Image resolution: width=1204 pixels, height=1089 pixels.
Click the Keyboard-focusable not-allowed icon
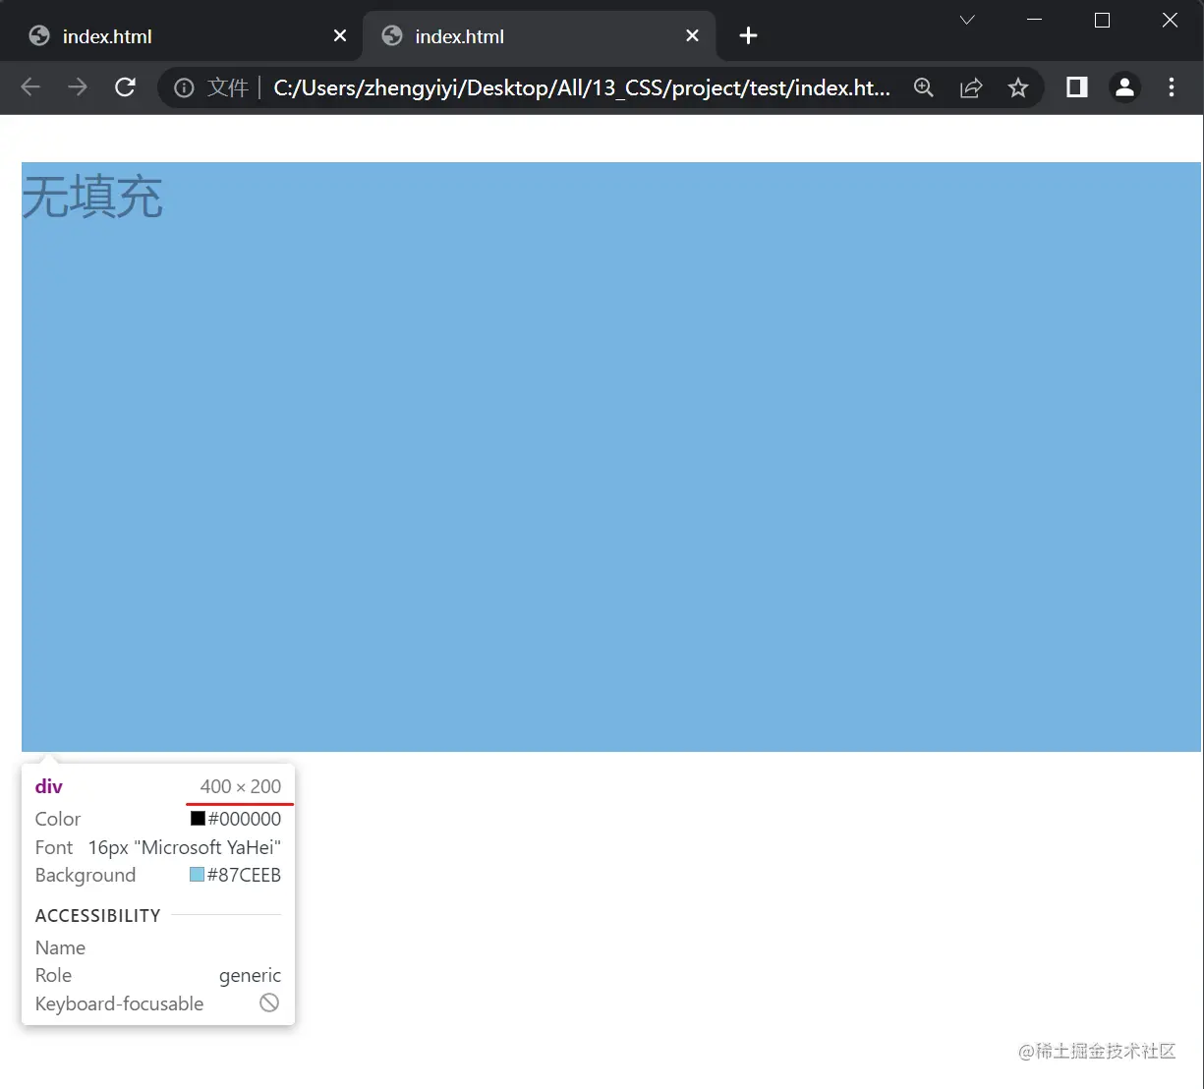click(269, 1003)
